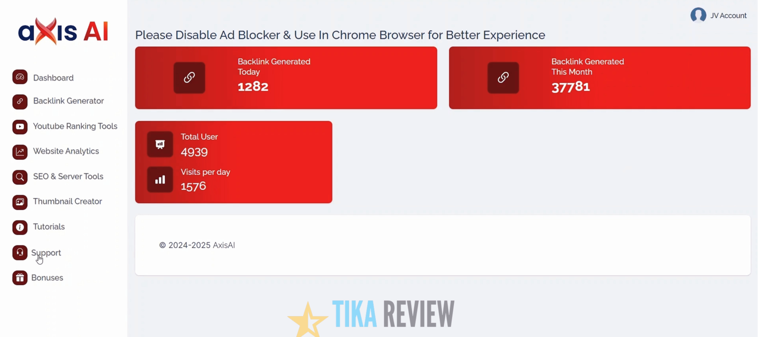This screenshot has width=758, height=337.
Task: Click the Tutorials info icon
Action: pyautogui.click(x=20, y=227)
